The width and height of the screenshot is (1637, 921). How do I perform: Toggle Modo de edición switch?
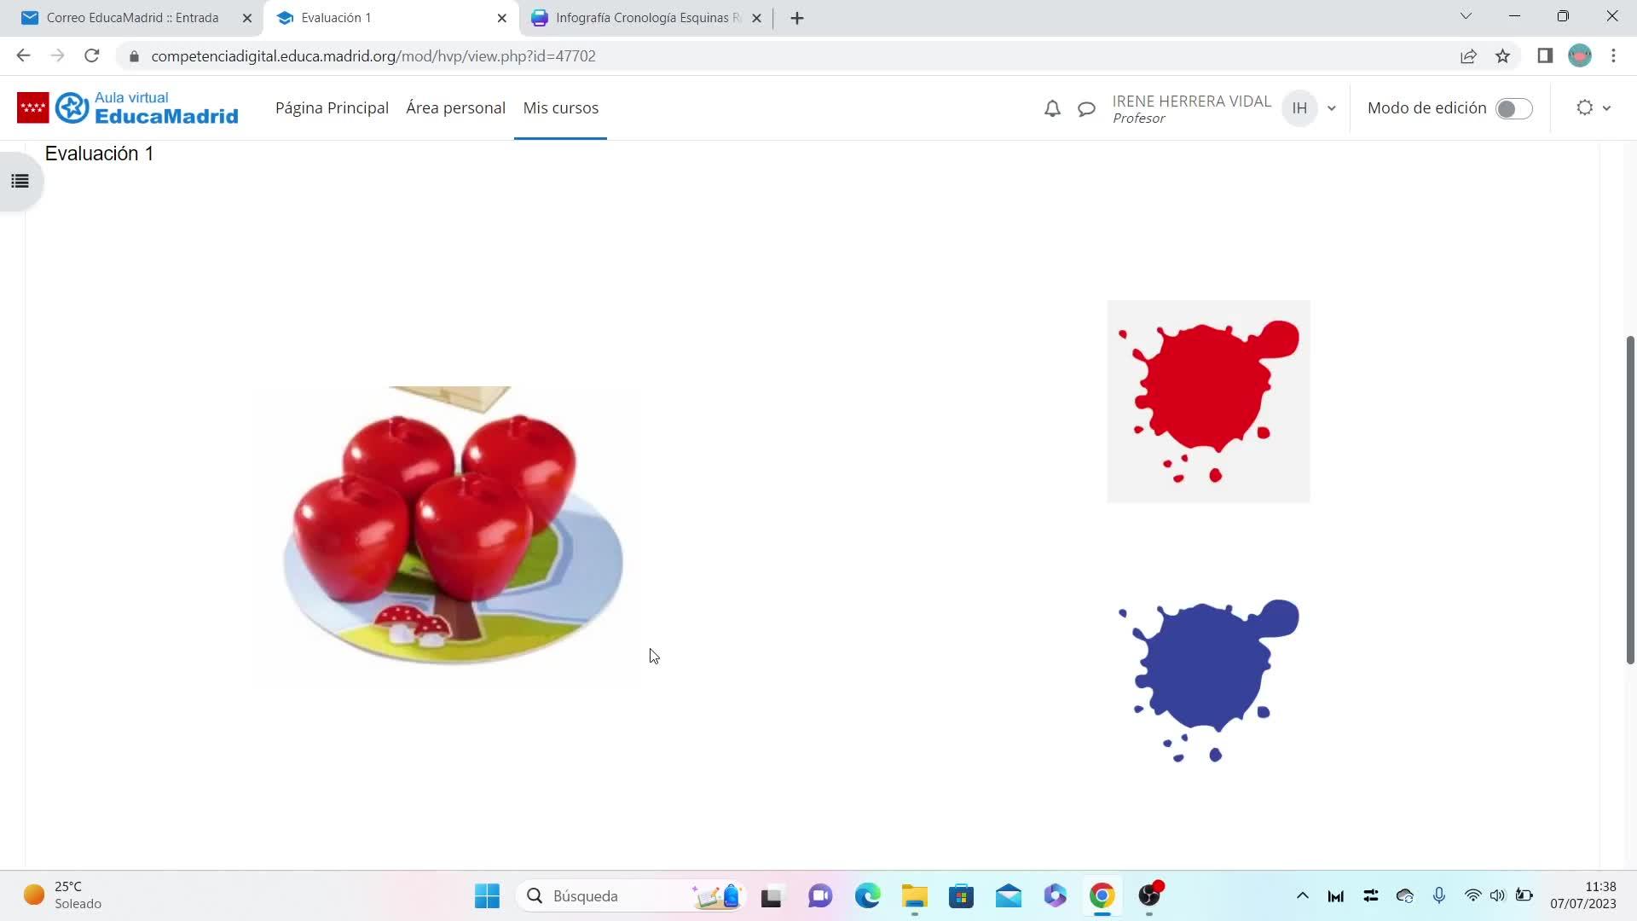point(1513,108)
